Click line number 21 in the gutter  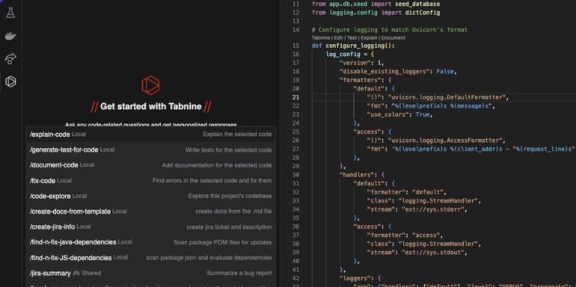[x=295, y=97]
